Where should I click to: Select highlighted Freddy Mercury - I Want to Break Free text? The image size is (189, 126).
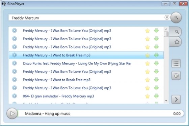click(57, 55)
